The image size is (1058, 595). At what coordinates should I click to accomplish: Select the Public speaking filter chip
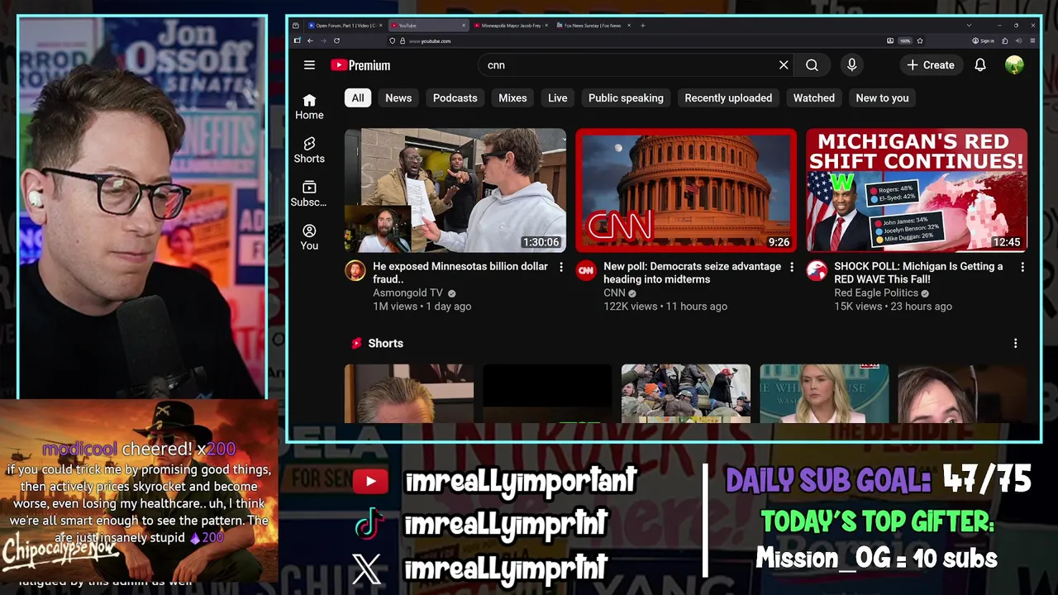click(626, 98)
